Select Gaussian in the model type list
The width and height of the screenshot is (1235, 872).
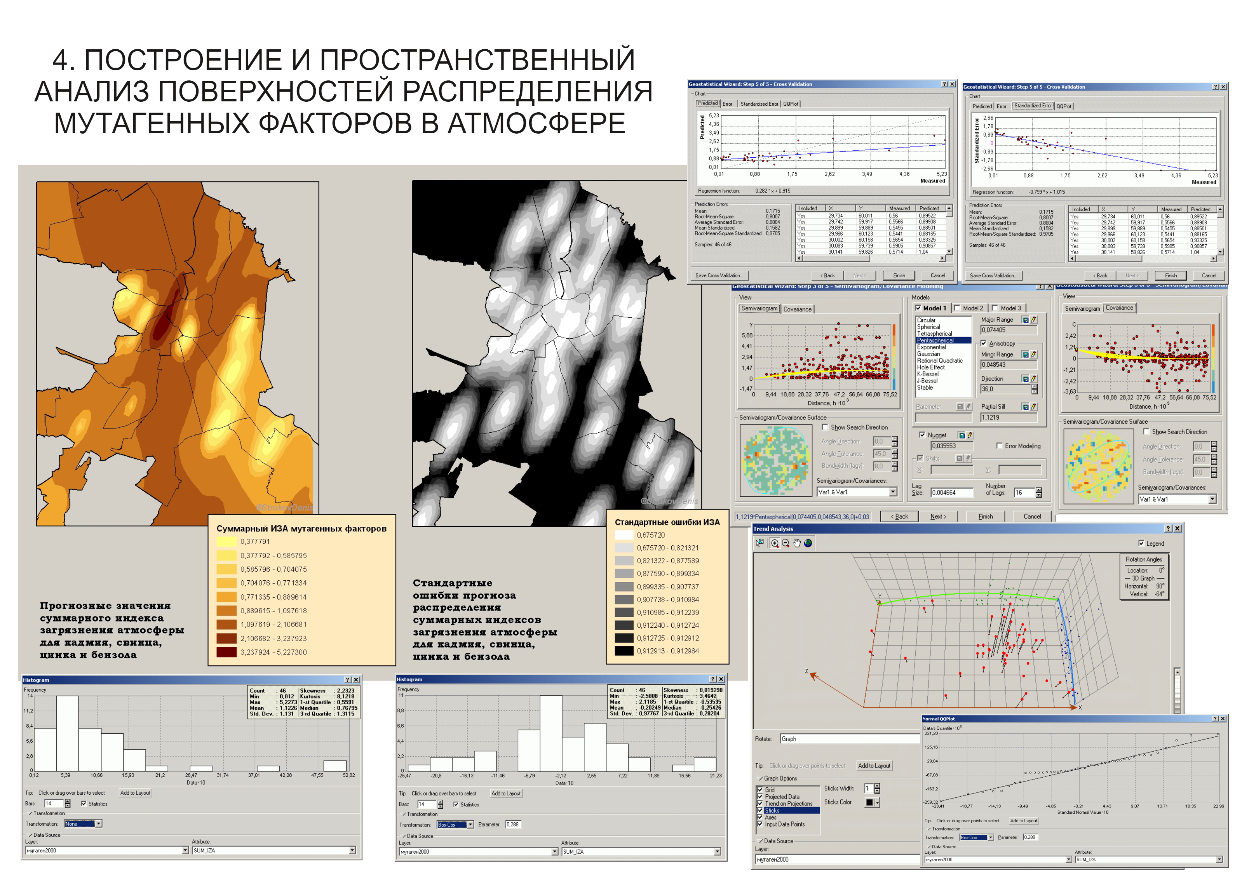coord(928,354)
